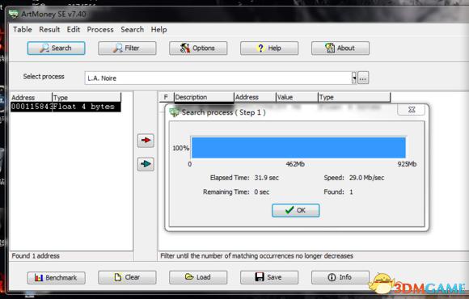Click the ellipsis button beside process list
This screenshot has height=299, width=469.
tap(363, 78)
